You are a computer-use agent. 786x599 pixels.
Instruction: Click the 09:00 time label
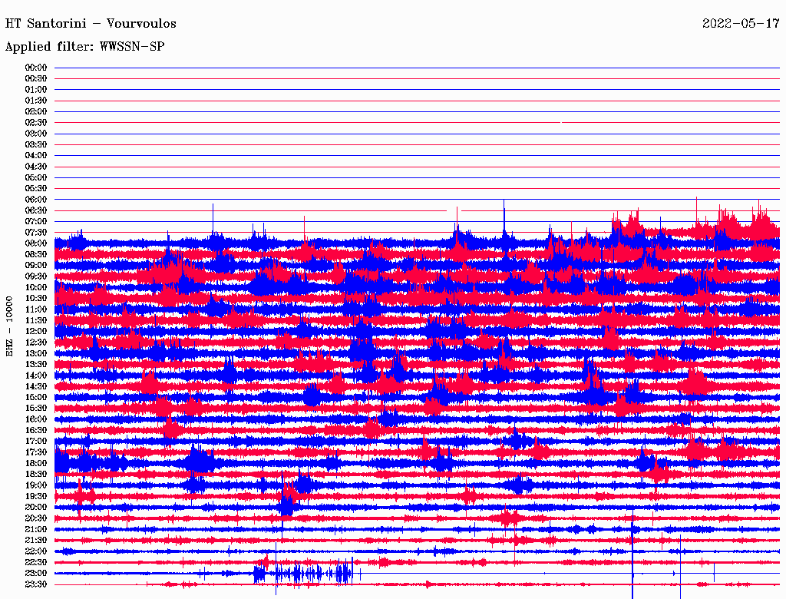(36, 266)
